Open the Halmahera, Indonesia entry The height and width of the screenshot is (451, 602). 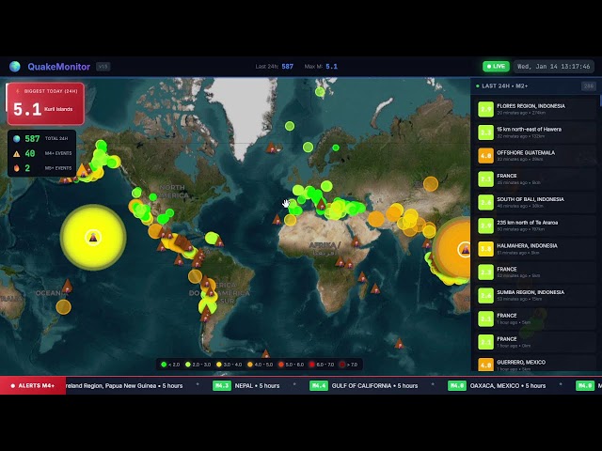tap(534, 249)
